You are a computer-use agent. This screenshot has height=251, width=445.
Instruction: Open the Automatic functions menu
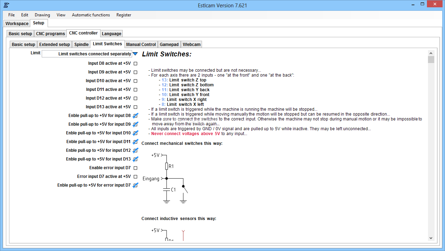[x=91, y=15]
